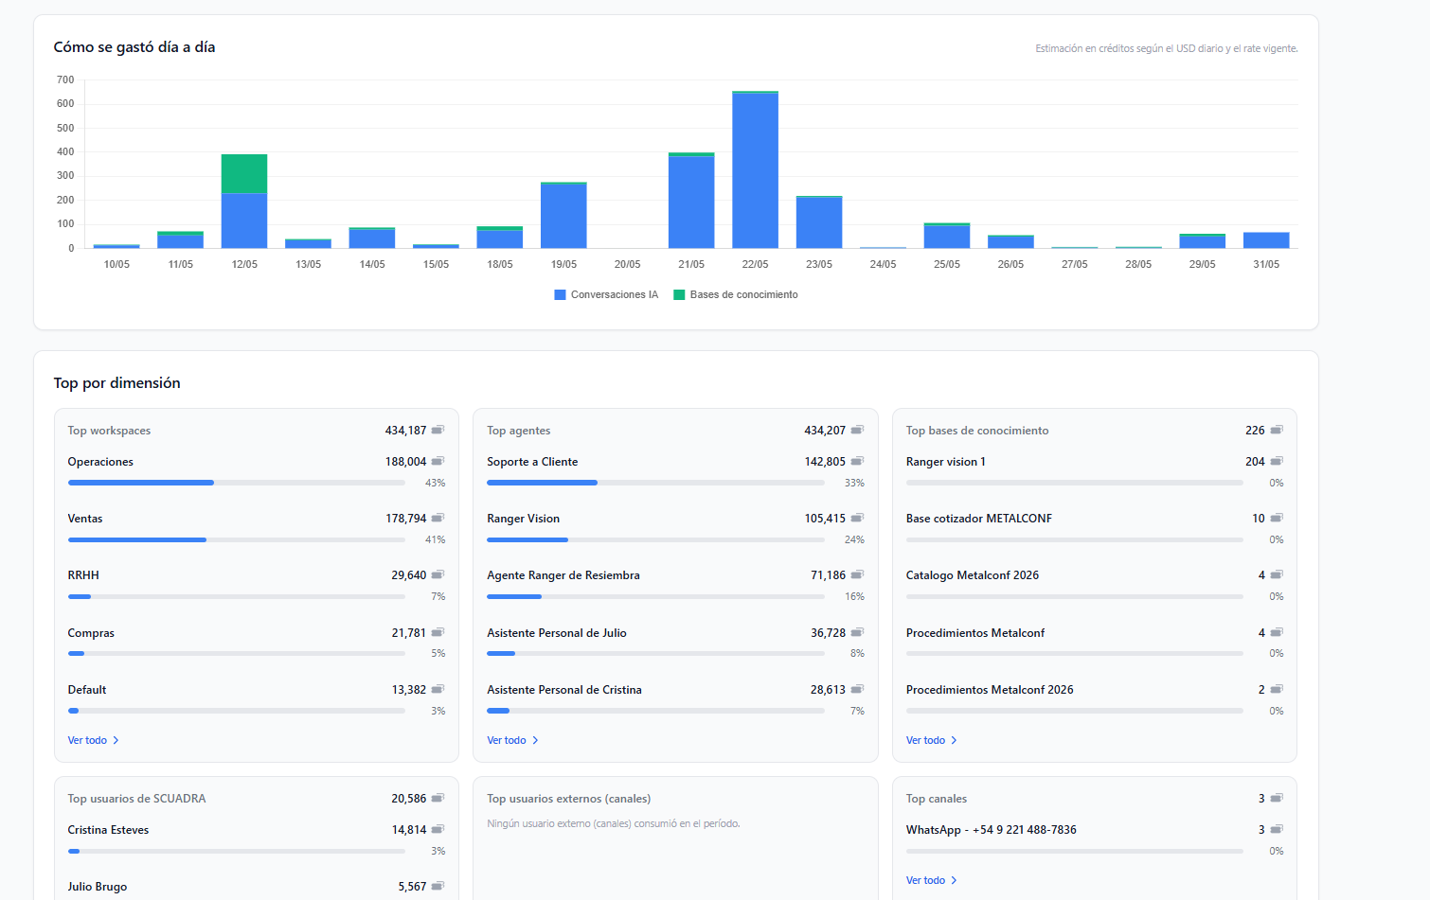1430x900 pixels.
Task: Click the Compras workspace name
Action: [91, 633]
